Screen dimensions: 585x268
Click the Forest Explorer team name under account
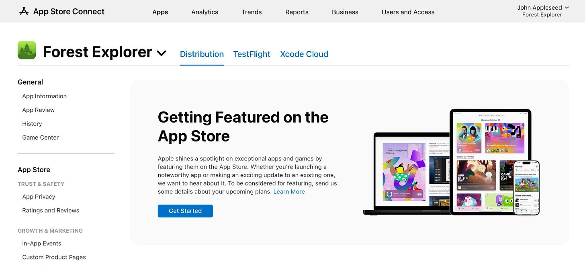(542, 15)
